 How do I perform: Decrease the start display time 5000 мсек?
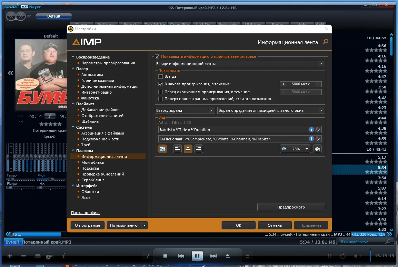click(283, 84)
